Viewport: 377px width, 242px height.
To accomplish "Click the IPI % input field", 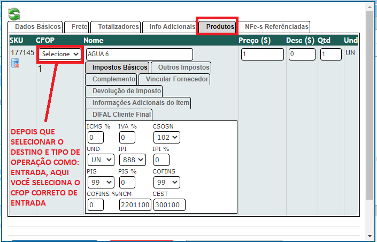I will point(161,160).
